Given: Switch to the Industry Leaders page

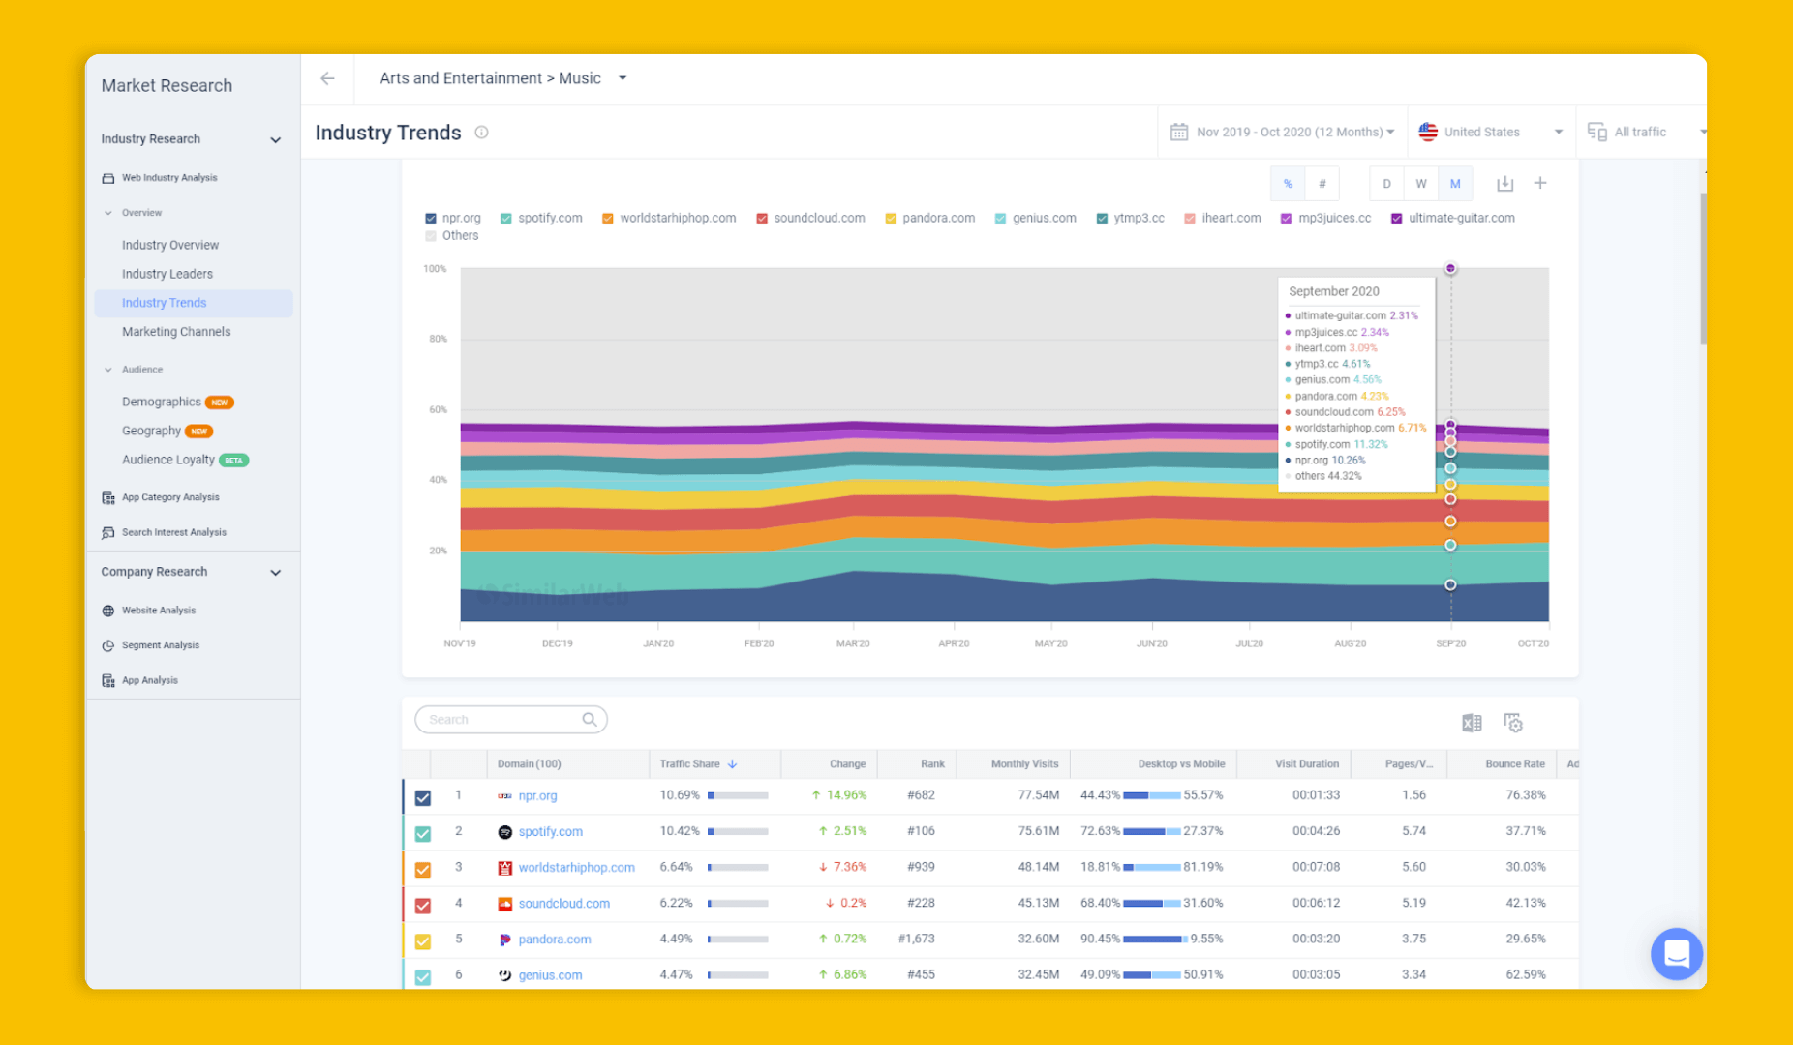Looking at the screenshot, I should click(167, 274).
